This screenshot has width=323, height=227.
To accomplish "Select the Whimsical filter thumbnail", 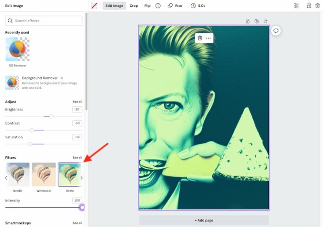I will click(x=44, y=174).
